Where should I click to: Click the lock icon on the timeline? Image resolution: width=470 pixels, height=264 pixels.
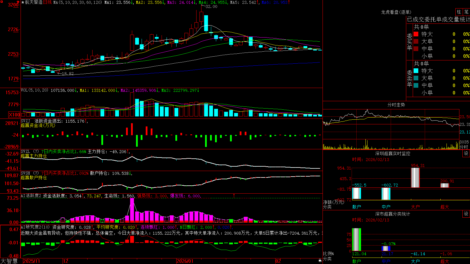point(320,260)
